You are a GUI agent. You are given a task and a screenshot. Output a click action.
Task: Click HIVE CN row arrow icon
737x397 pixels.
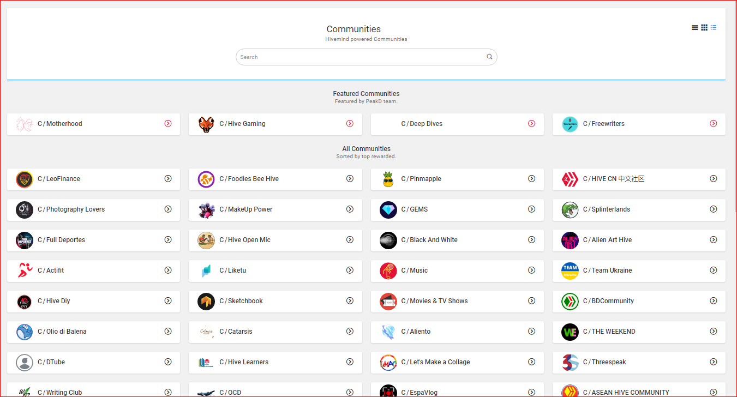(x=713, y=179)
